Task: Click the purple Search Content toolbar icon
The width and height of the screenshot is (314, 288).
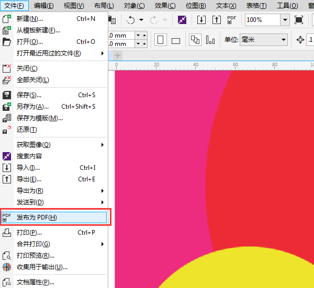Action: 182,20
